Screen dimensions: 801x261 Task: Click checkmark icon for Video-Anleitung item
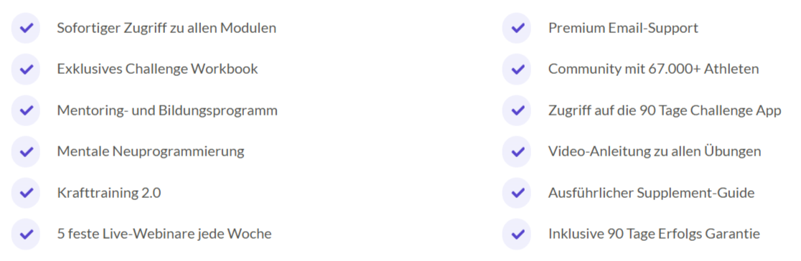pos(517,152)
